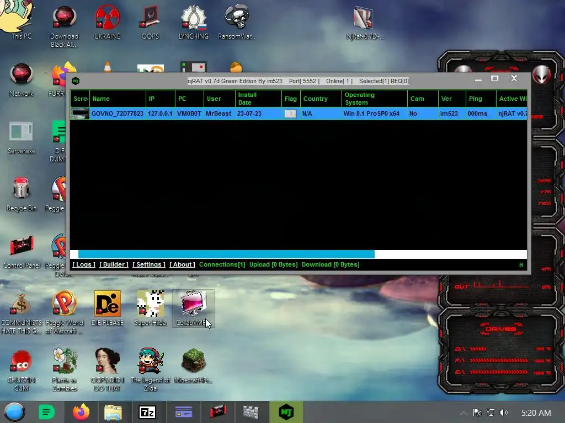Screen dimensions: 565x423
Task: Open OOPS DID I DO THAT icon
Action: tap(108, 371)
